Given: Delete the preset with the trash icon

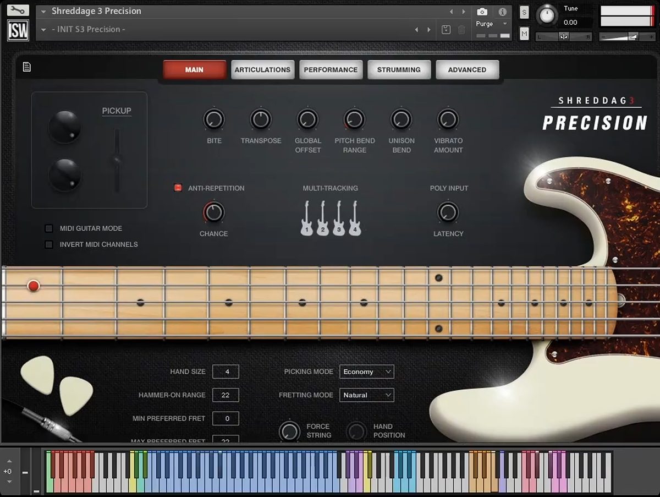Looking at the screenshot, I should pyautogui.click(x=461, y=30).
